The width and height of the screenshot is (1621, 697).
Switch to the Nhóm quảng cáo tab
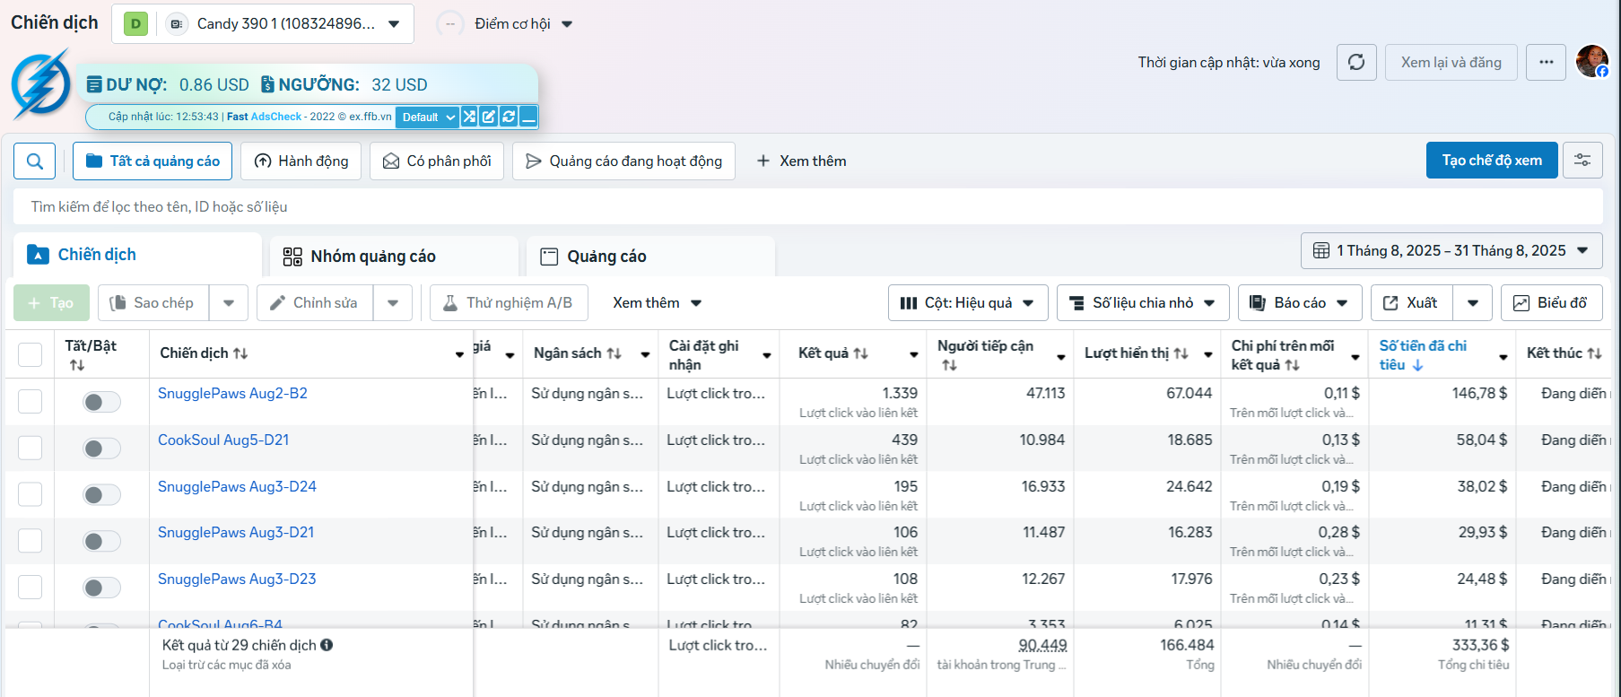[394, 257]
